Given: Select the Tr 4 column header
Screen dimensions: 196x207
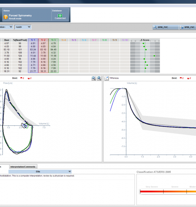Looking at the screenshot, I should pyautogui.click(x=64, y=40).
